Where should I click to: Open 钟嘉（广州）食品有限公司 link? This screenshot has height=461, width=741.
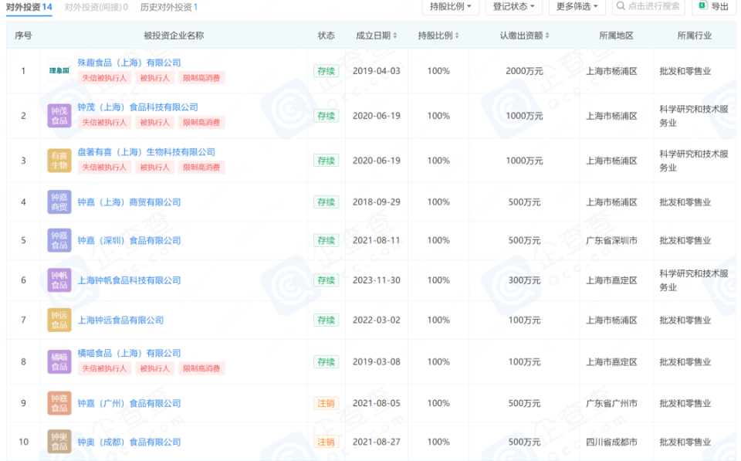click(x=129, y=403)
